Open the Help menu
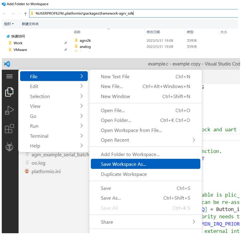The image size is (244, 235). (54, 146)
